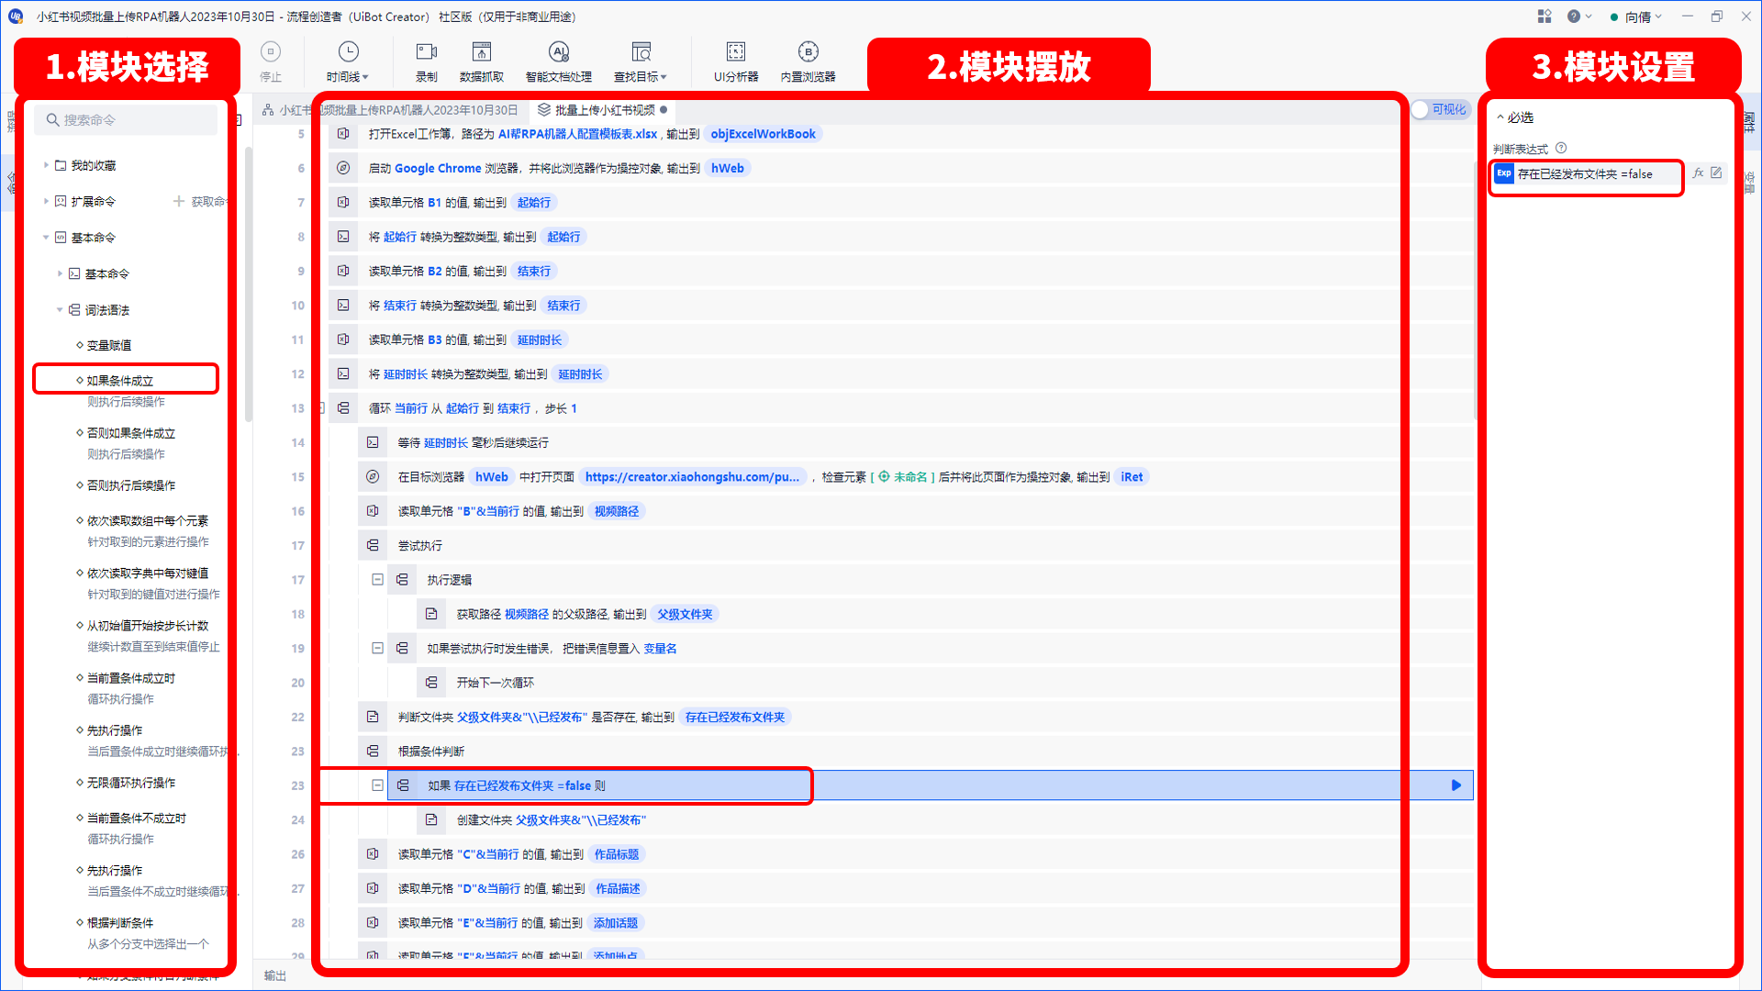Select 从初始值开始按步长计数 command
Viewport: 1762px width, 991px height.
tap(148, 626)
